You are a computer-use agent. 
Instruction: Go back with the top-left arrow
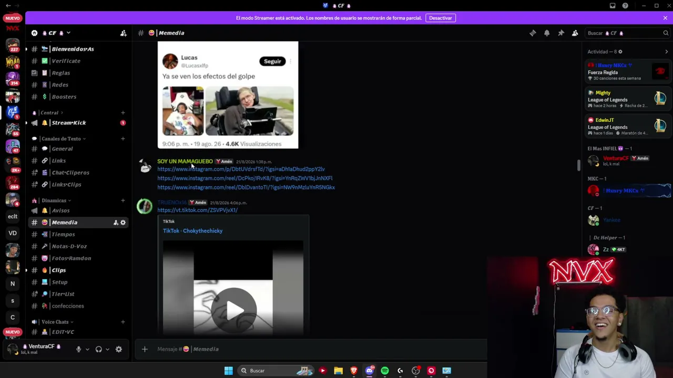[8, 6]
